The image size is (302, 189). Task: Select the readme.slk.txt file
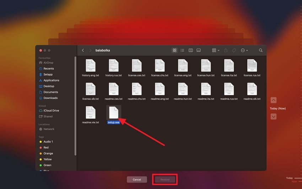point(252,91)
